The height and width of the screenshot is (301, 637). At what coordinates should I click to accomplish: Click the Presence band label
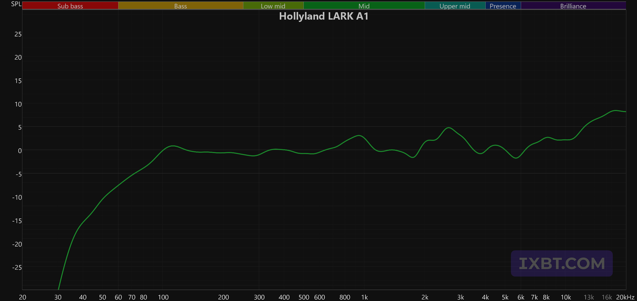pyautogui.click(x=503, y=6)
